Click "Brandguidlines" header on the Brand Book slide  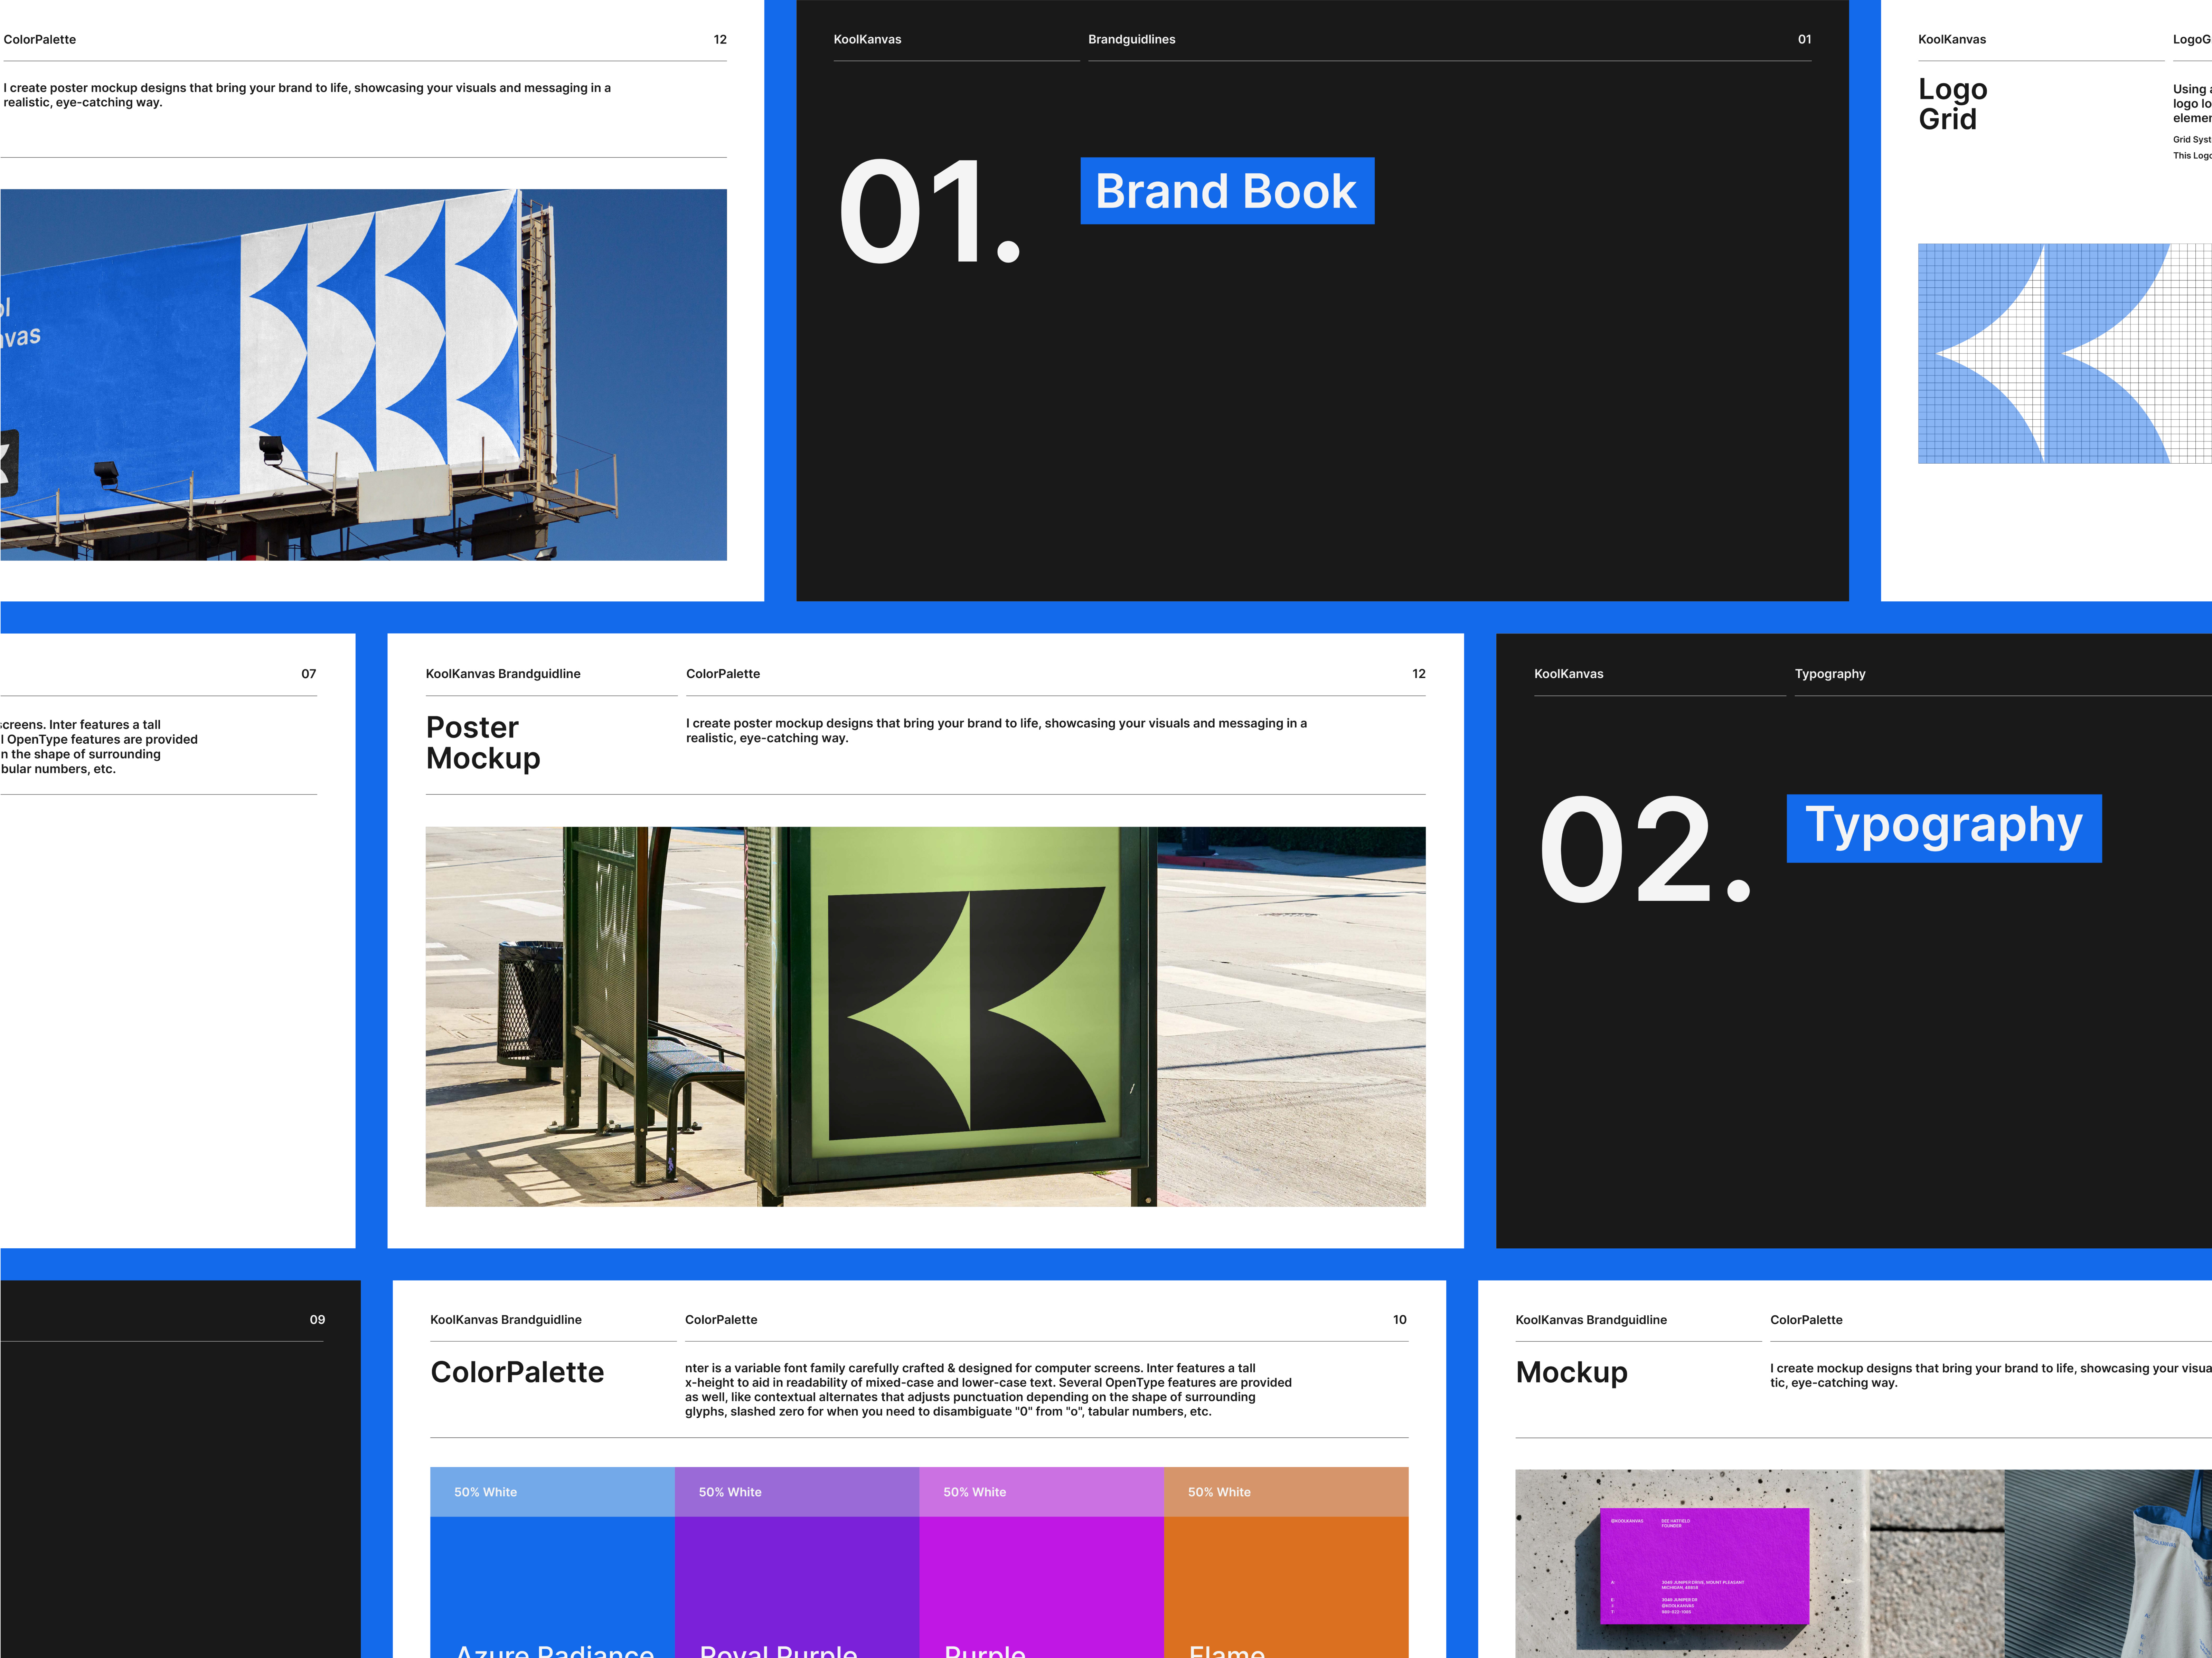tap(1132, 40)
